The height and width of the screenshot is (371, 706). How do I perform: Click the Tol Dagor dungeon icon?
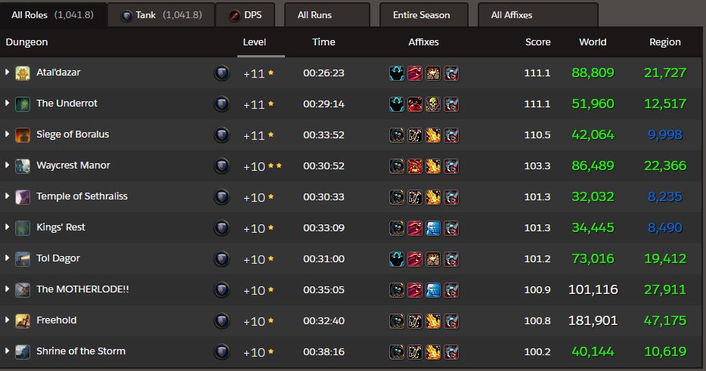click(x=23, y=259)
